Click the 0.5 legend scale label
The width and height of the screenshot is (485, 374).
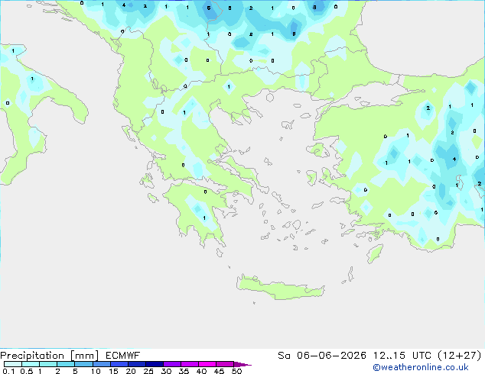coord(27,371)
